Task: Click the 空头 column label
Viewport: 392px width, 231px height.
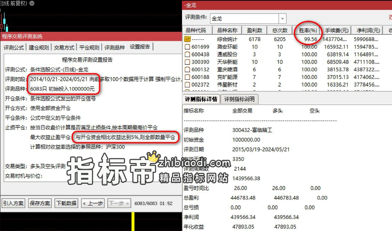Action: [x=315, y=111]
